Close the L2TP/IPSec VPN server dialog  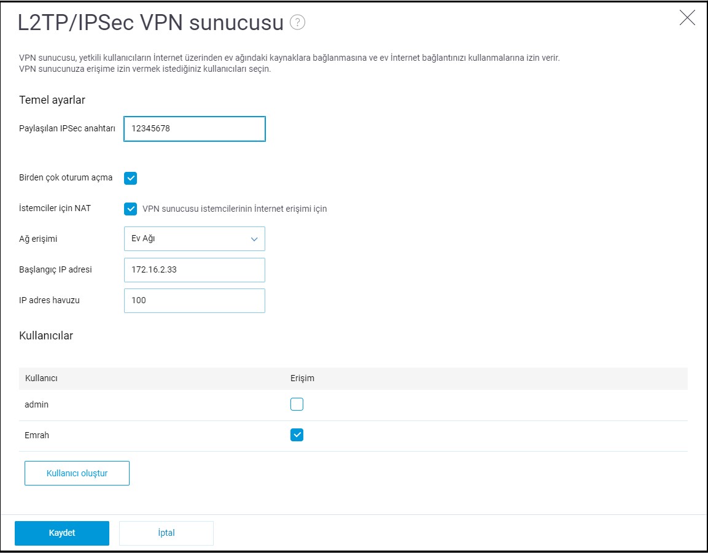pyautogui.click(x=687, y=18)
